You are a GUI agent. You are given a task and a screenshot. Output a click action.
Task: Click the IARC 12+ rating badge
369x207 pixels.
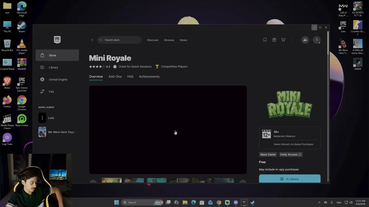tap(266, 134)
